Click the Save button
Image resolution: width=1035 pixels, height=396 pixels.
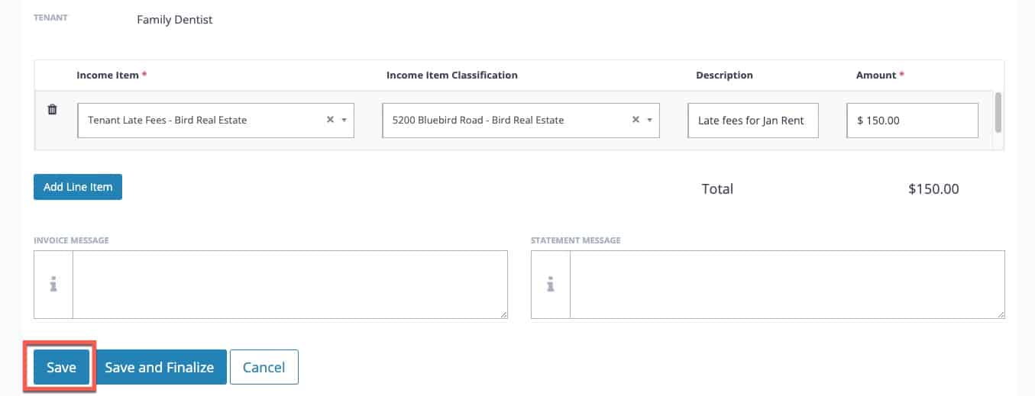(x=61, y=367)
